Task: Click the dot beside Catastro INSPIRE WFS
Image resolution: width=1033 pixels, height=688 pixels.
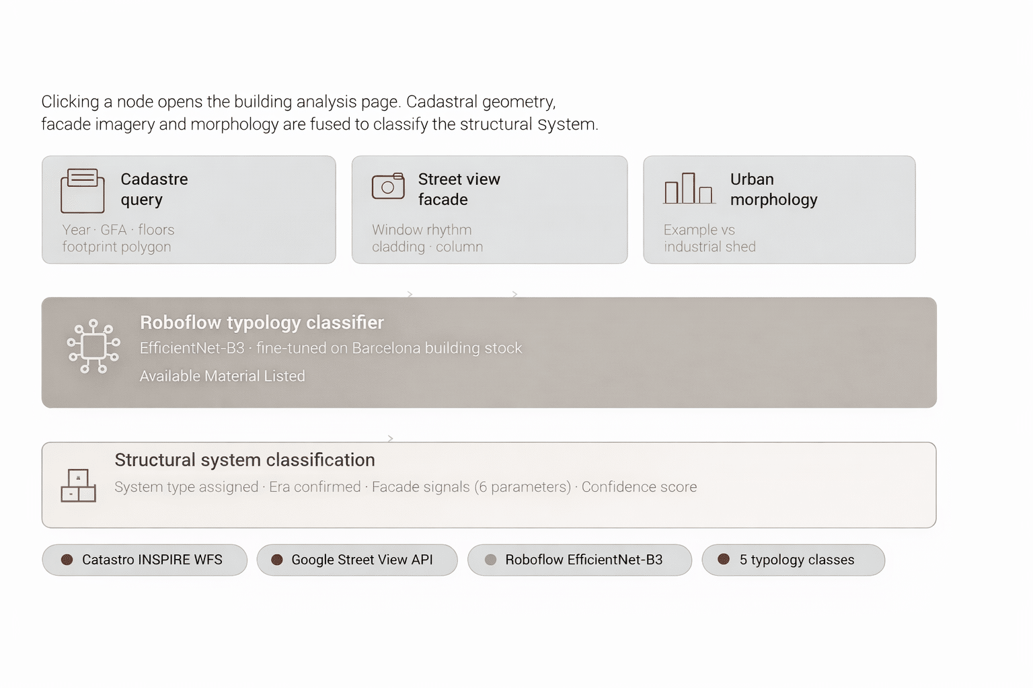Action: tap(67, 560)
